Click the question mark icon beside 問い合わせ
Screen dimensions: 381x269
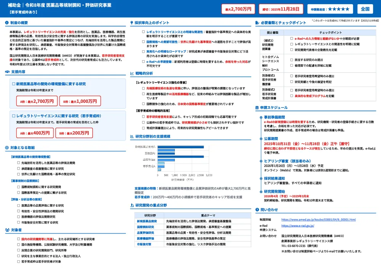point(257,210)
